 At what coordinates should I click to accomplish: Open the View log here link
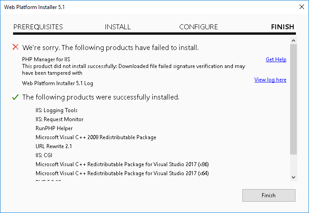pos(270,80)
